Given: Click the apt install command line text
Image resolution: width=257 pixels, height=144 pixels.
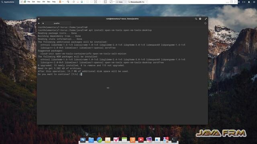Looking at the screenshot, I should pyautogui.click(x=120, y=30).
